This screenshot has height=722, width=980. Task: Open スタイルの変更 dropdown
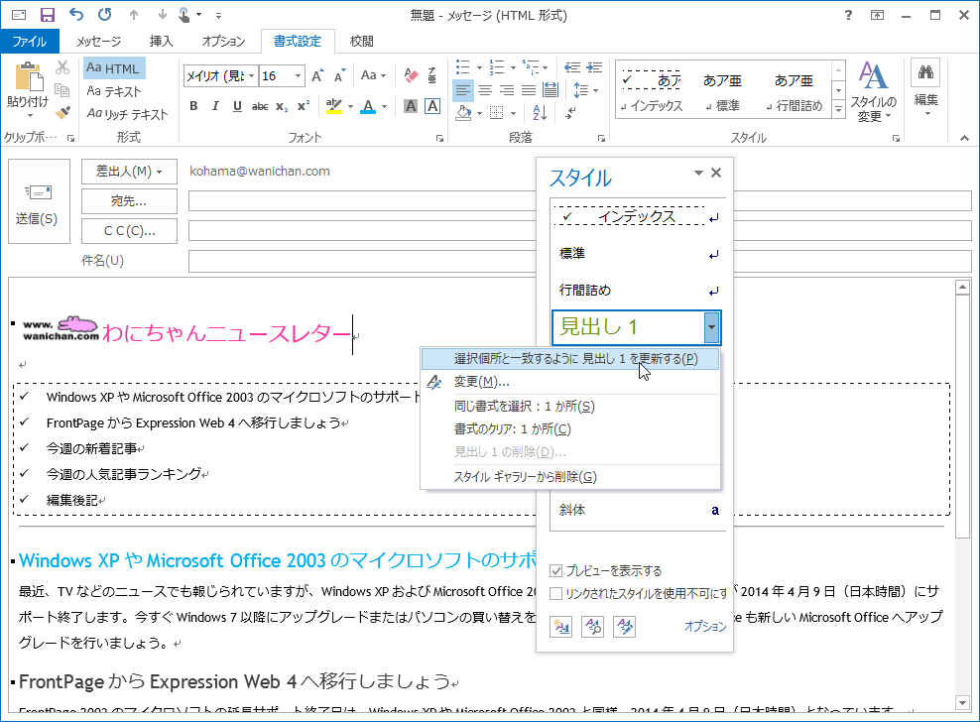[x=874, y=92]
